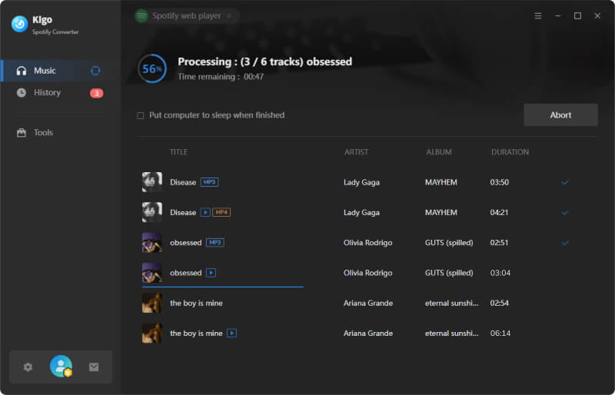The image size is (615, 395).
Task: Click the checkmark on Disease 03:50 row
Action: coord(565,182)
